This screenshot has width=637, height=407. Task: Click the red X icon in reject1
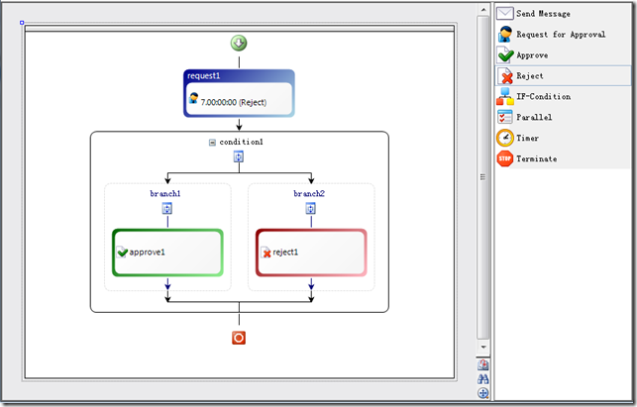pyautogui.click(x=265, y=253)
